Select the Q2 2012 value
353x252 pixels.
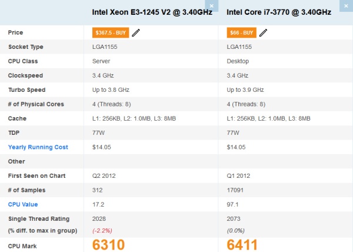point(104,175)
